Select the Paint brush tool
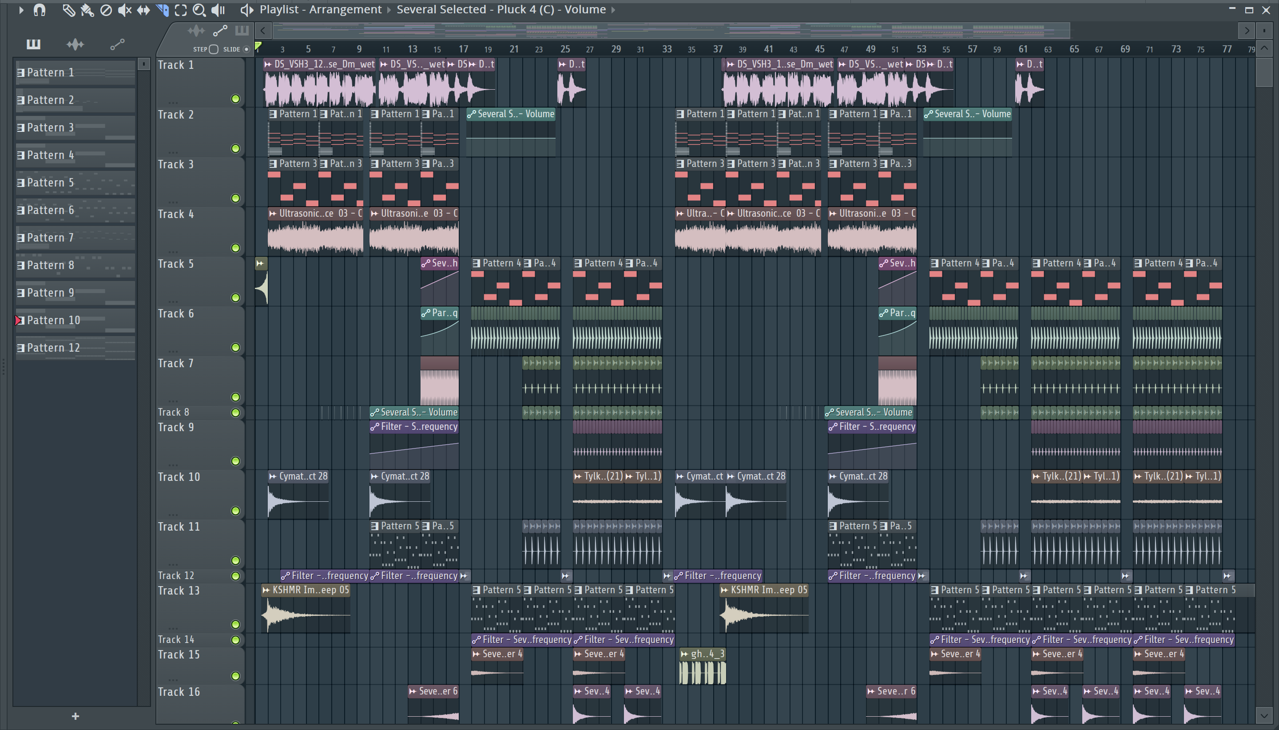The height and width of the screenshot is (730, 1279). point(87,10)
